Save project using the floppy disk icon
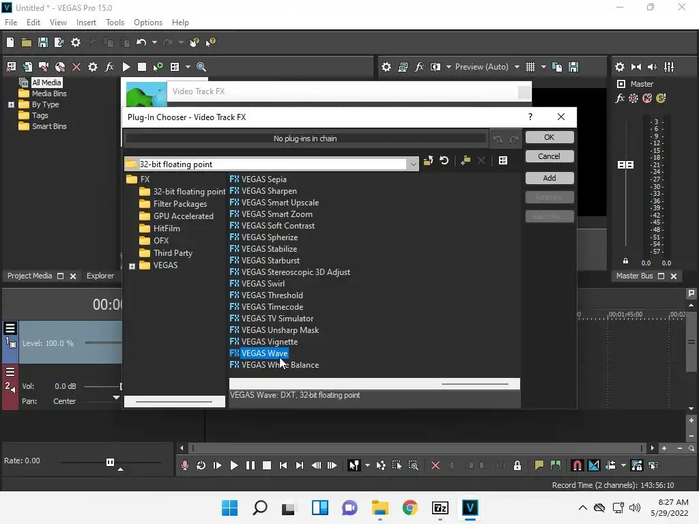The image size is (699, 524). pyautogui.click(x=43, y=42)
